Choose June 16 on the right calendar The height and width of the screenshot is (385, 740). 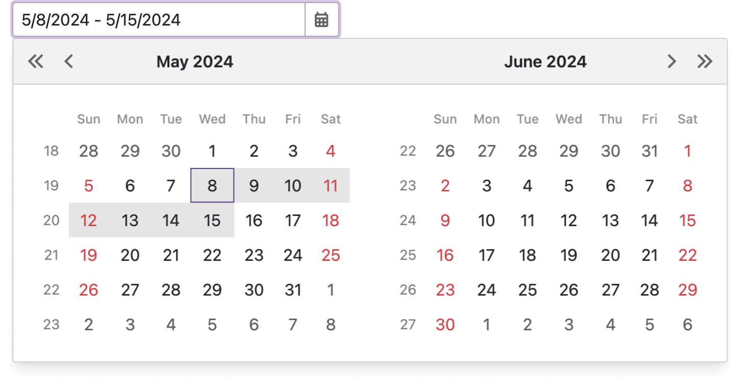coord(445,255)
